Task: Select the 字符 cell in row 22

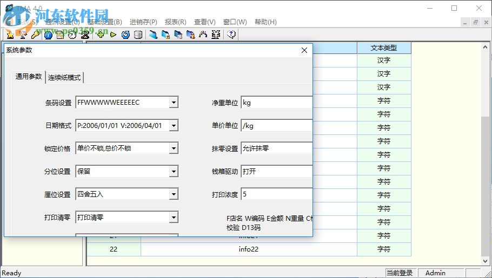Action: 384,249
